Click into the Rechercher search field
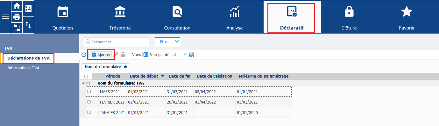 116,41
